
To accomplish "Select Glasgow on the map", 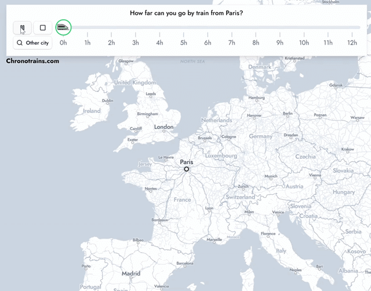I will (x=126, y=61).
